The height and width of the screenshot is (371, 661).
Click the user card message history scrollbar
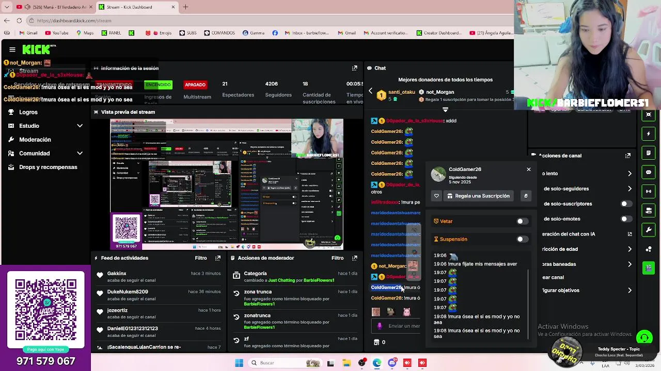[528, 304]
